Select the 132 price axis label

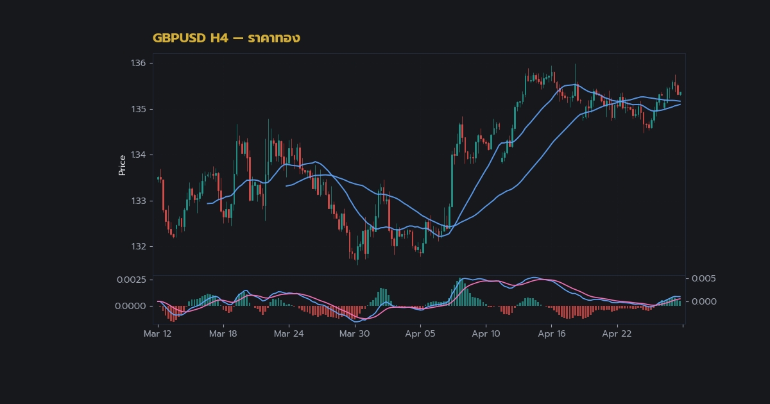tap(139, 246)
